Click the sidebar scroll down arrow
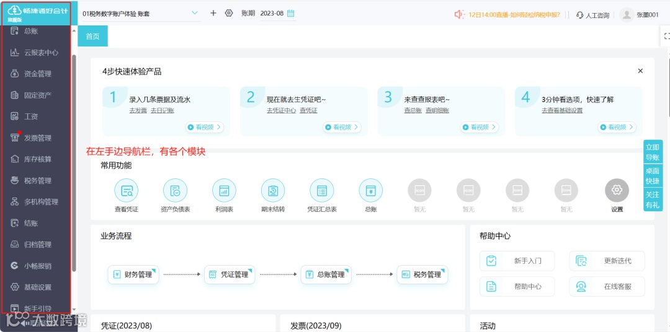 click(74, 309)
